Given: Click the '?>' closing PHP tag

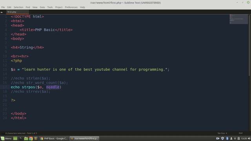Looking at the screenshot, I should click(x=13, y=100).
